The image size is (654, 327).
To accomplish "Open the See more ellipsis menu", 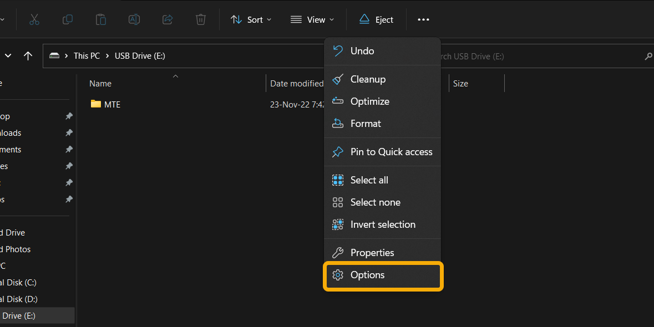I will (423, 19).
